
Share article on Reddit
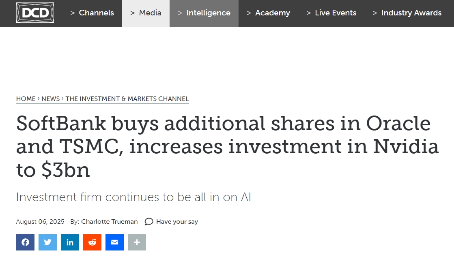tap(92, 242)
